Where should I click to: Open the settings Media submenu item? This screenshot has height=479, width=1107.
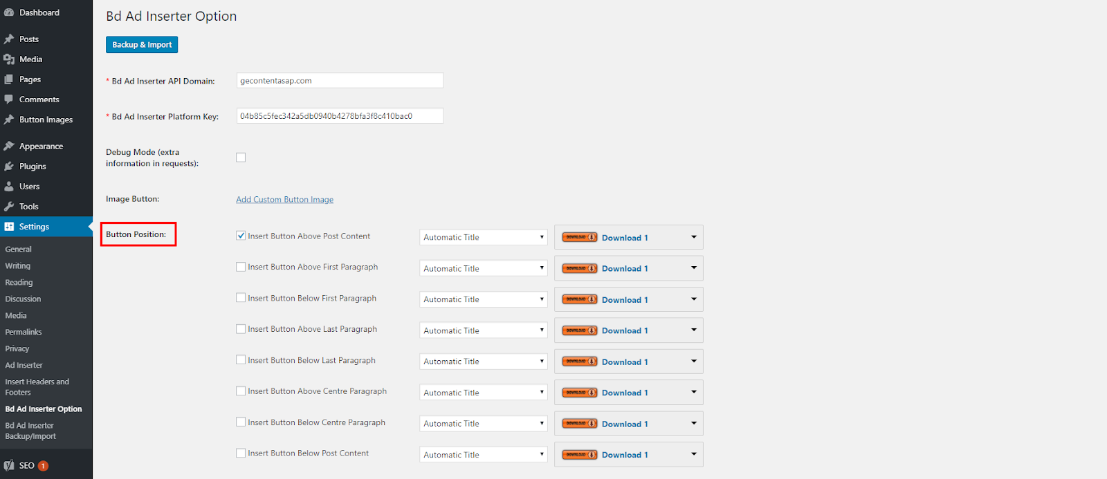point(16,316)
